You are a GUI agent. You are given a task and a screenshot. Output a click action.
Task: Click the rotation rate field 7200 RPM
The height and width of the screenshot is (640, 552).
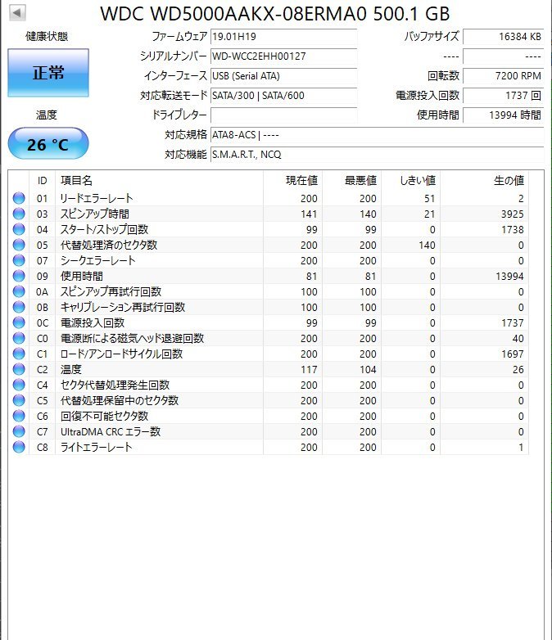pyautogui.click(x=503, y=75)
